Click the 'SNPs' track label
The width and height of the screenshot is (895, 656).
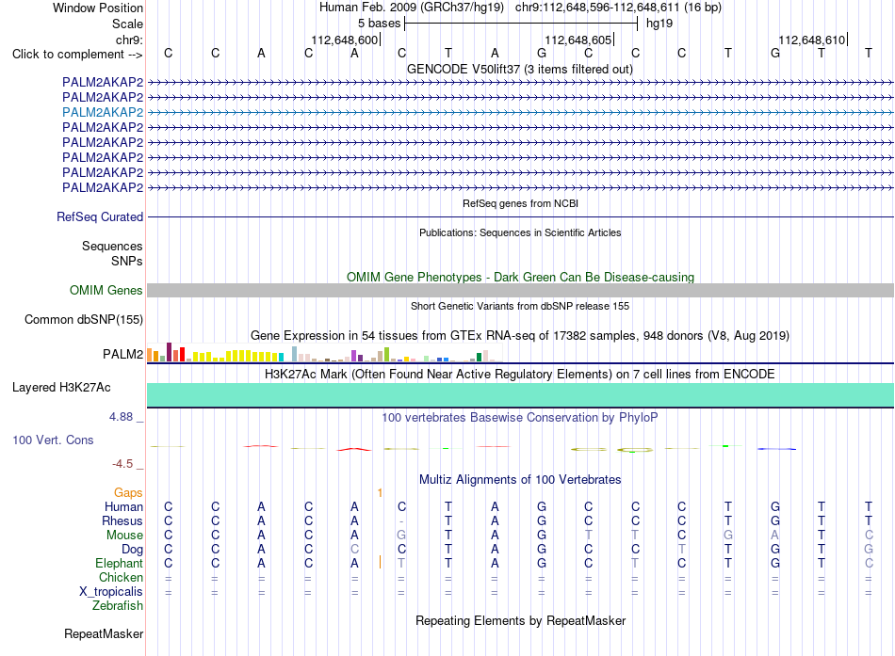click(x=127, y=261)
